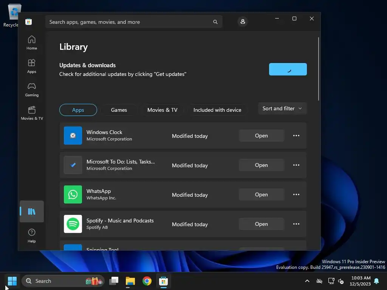Select the Apps filter tab
This screenshot has width=387, height=290.
[78, 110]
